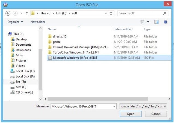Close the Open ISO File dialog
Viewport: 174px width, 123px height.
[x=168, y=4]
